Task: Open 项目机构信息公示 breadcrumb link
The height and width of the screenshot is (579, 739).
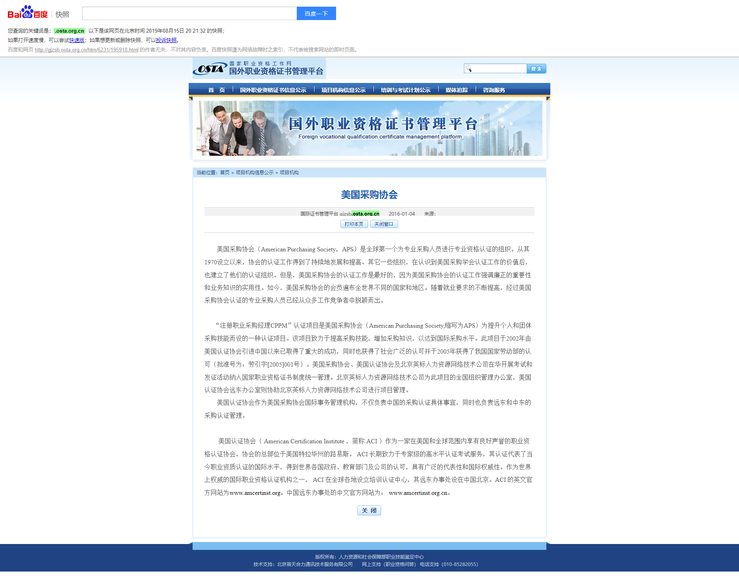Action: point(255,173)
